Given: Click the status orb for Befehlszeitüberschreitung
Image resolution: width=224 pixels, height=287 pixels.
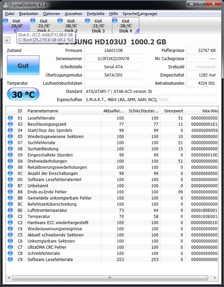Looking at the screenshot, I should (10, 204).
